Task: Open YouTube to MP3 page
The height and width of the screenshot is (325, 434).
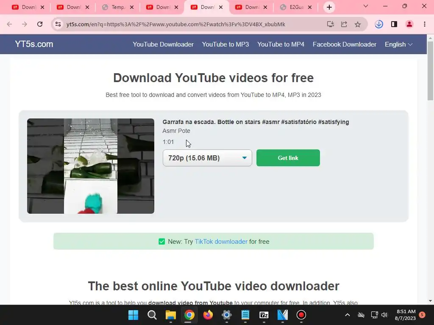Action: 225,44
